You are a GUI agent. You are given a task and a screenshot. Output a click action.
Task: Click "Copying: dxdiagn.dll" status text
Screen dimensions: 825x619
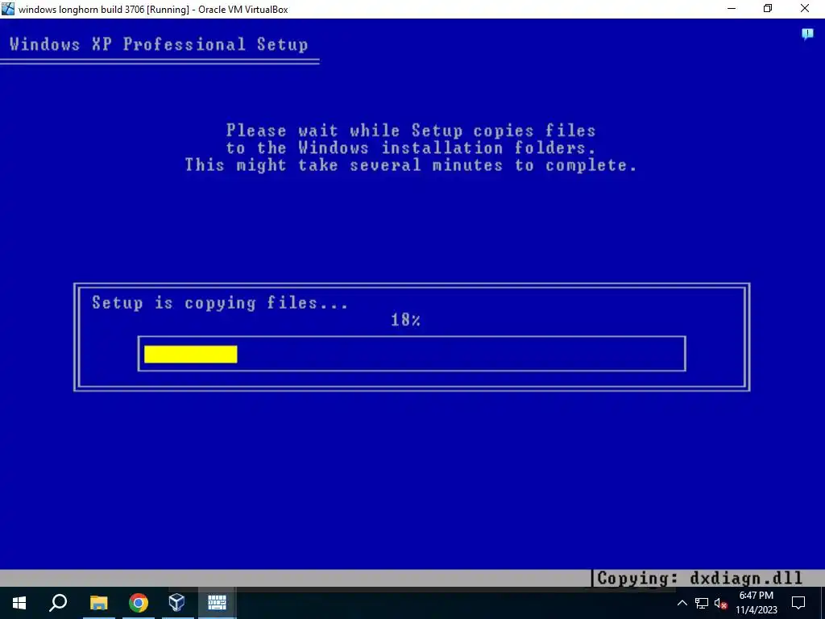700,578
